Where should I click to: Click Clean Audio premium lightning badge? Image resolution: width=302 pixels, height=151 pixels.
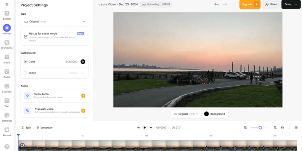(x=83, y=95)
